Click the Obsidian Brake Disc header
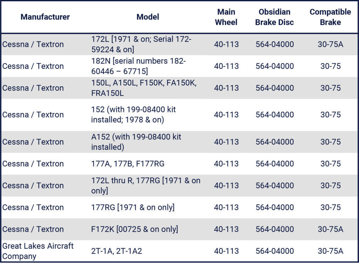359x264 pixels. click(275, 17)
